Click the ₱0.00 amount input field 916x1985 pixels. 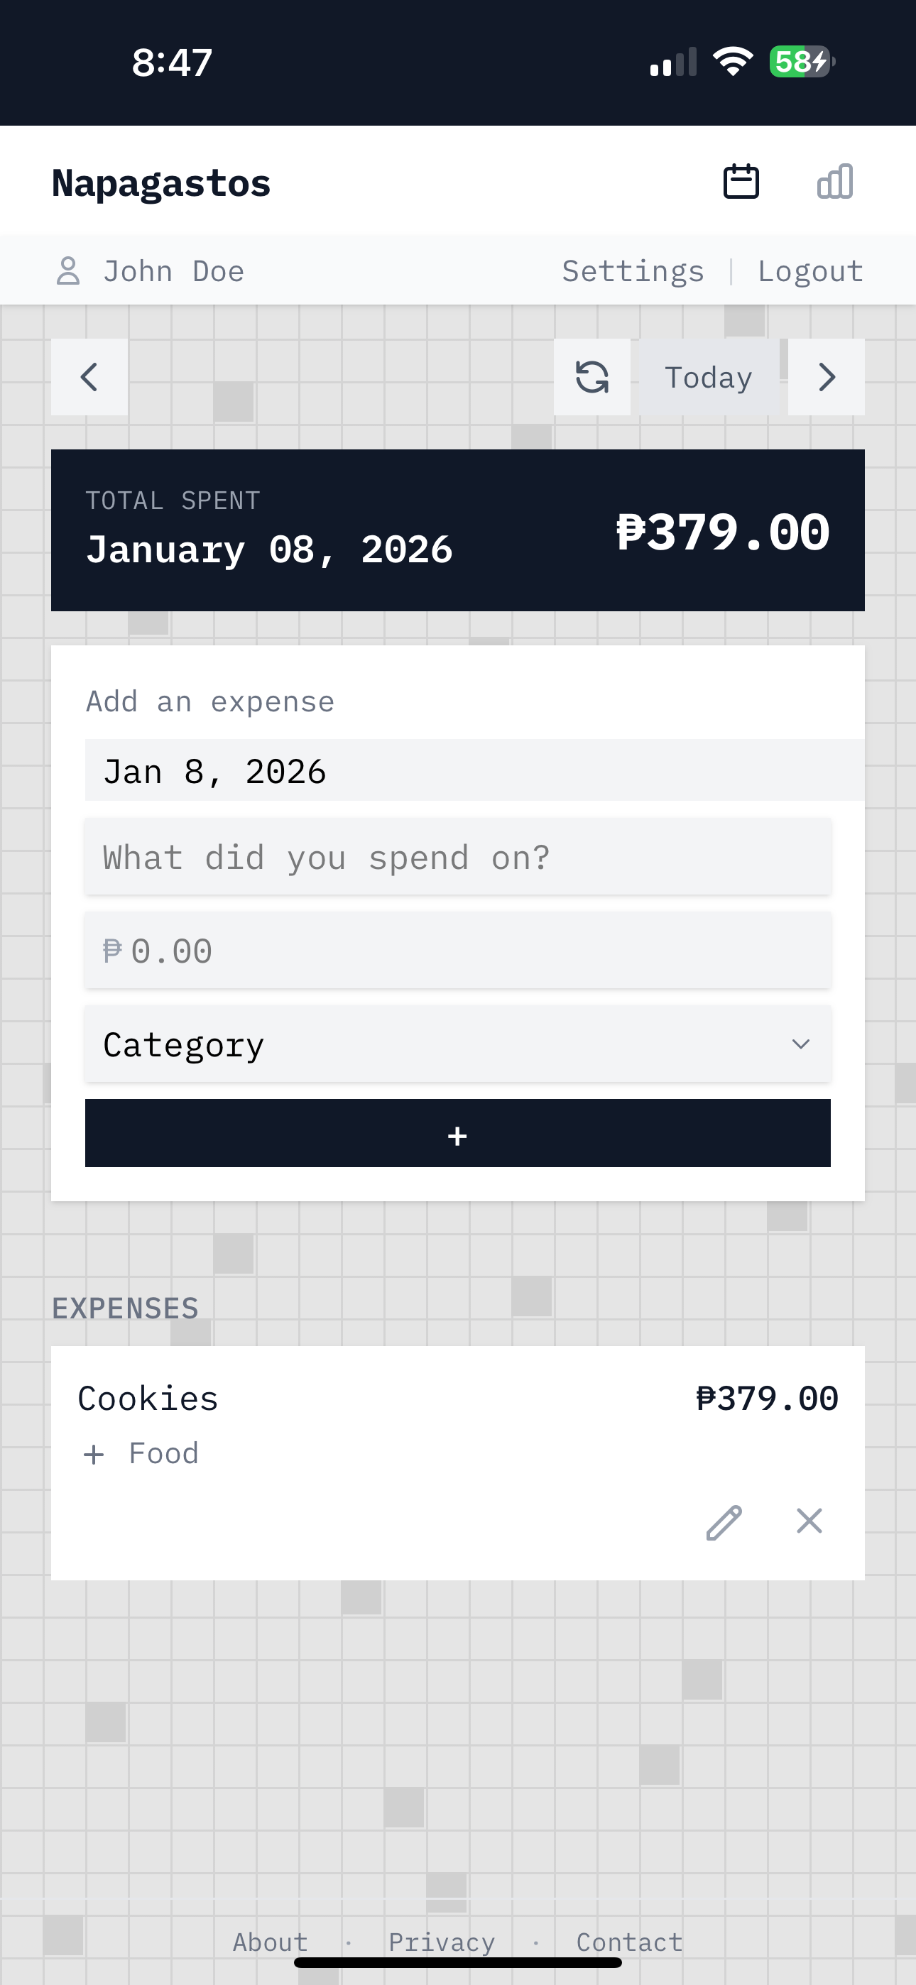point(457,951)
